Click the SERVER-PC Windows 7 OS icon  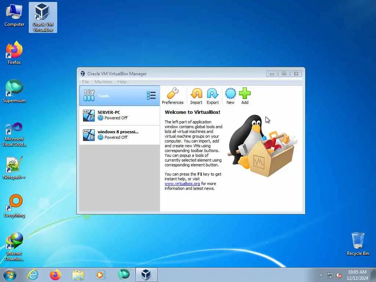(89, 116)
